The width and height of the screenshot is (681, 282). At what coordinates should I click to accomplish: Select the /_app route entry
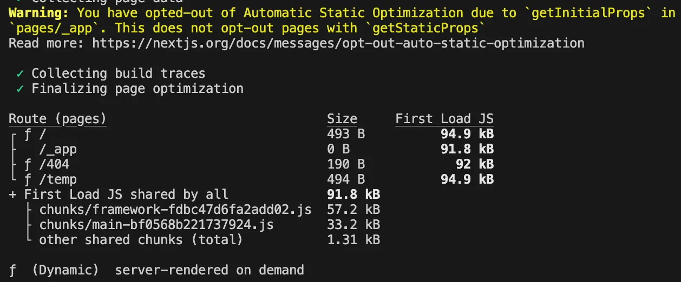point(58,149)
